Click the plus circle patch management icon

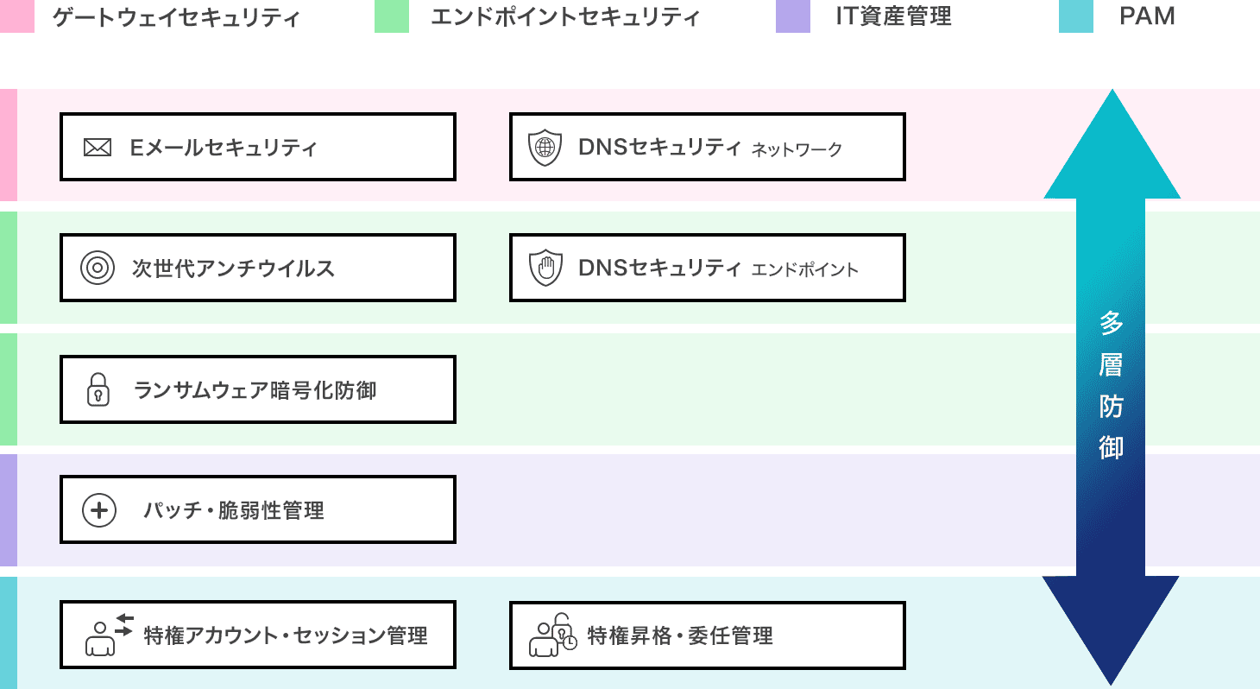click(x=98, y=510)
